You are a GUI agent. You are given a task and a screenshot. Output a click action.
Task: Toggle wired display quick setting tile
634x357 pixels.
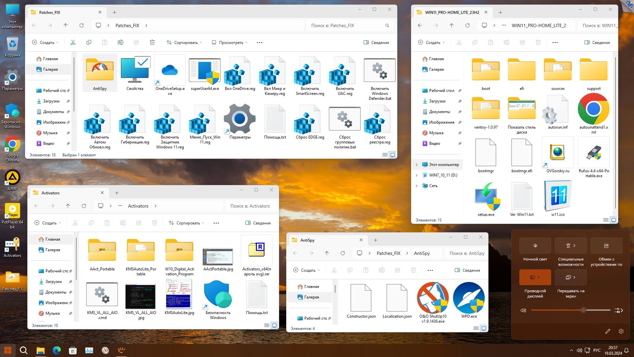[535, 277]
